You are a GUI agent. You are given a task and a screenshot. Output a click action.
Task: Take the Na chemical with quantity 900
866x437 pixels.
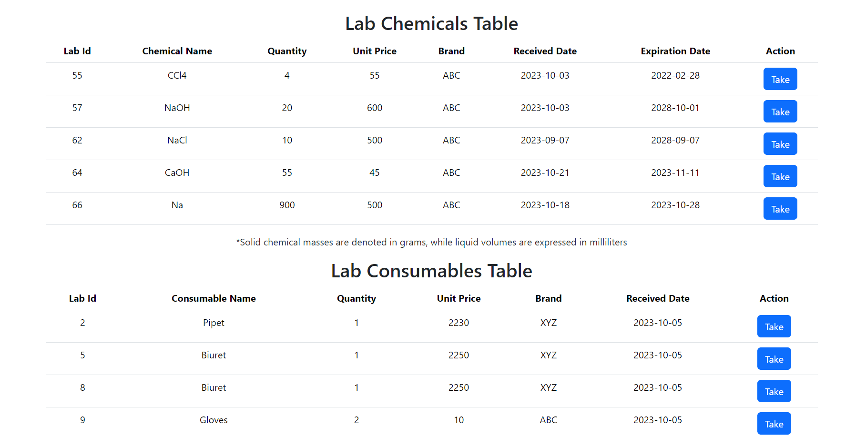[780, 208]
